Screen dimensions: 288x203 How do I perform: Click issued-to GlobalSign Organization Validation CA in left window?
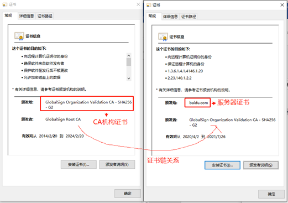click(x=88, y=105)
